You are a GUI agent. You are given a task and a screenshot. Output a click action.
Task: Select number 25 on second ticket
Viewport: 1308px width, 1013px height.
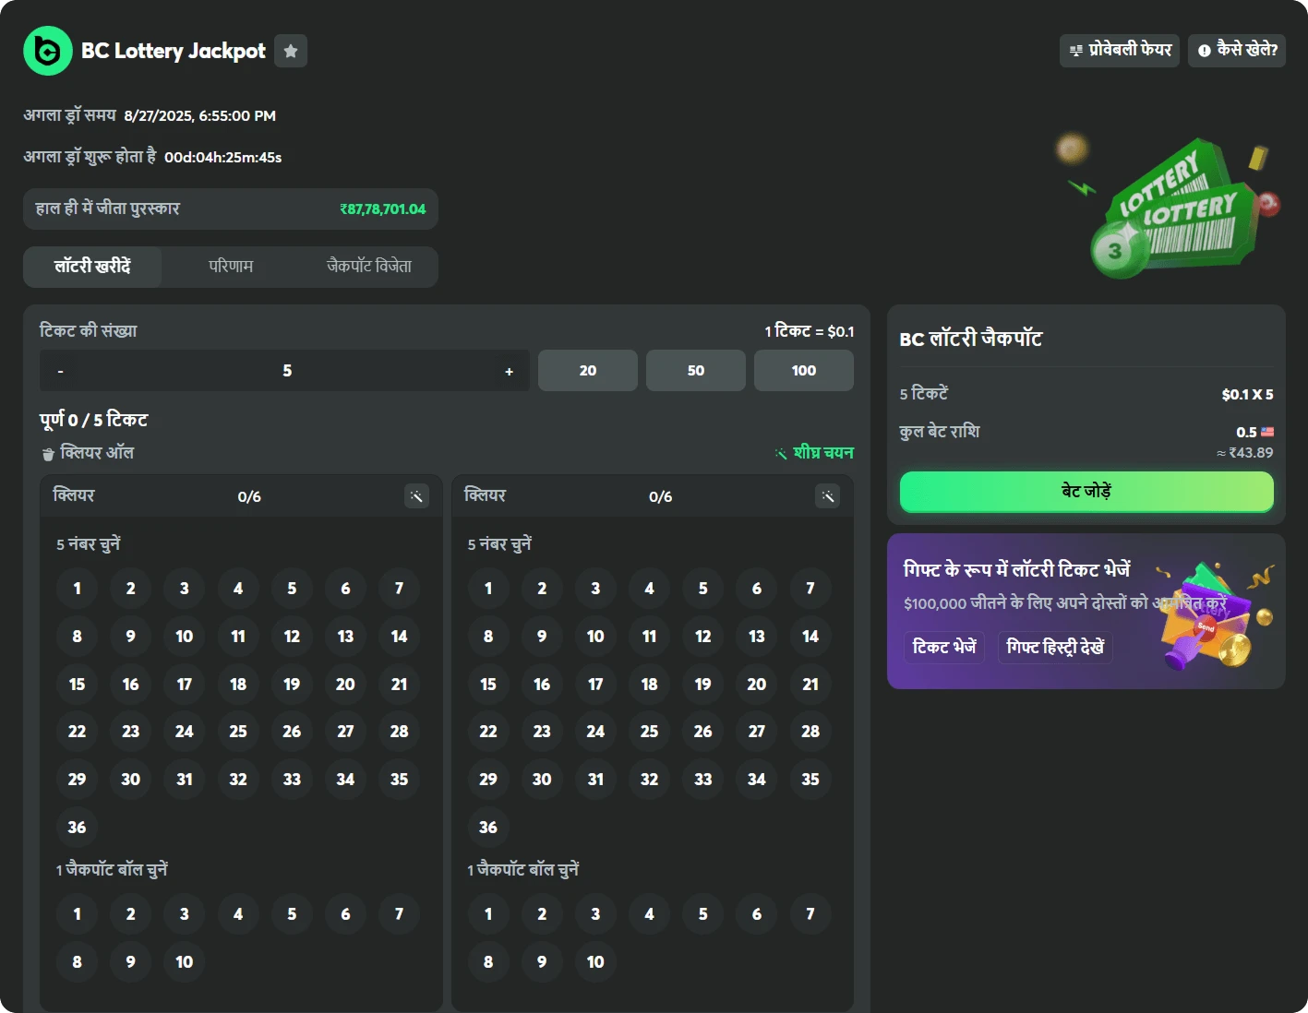(x=649, y=732)
